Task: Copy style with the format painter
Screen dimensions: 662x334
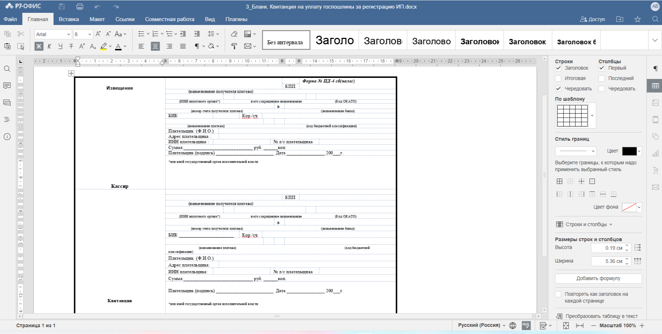Action: [234, 46]
